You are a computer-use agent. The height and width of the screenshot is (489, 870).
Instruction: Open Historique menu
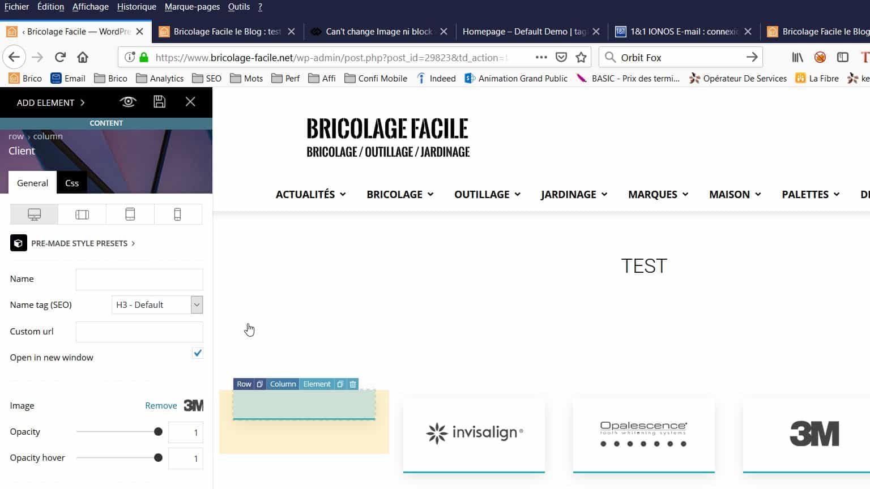point(137,7)
